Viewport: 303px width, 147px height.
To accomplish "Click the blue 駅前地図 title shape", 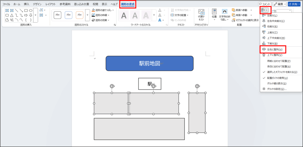I will (149, 63).
